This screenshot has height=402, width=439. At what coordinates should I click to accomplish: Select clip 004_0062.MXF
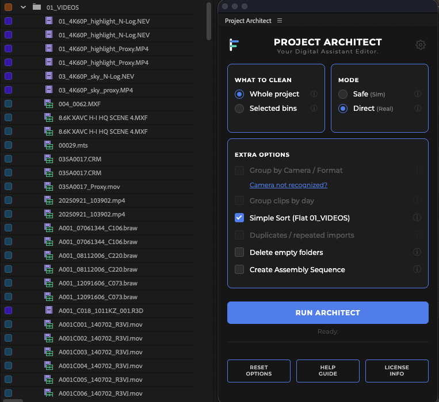pyautogui.click(x=79, y=104)
